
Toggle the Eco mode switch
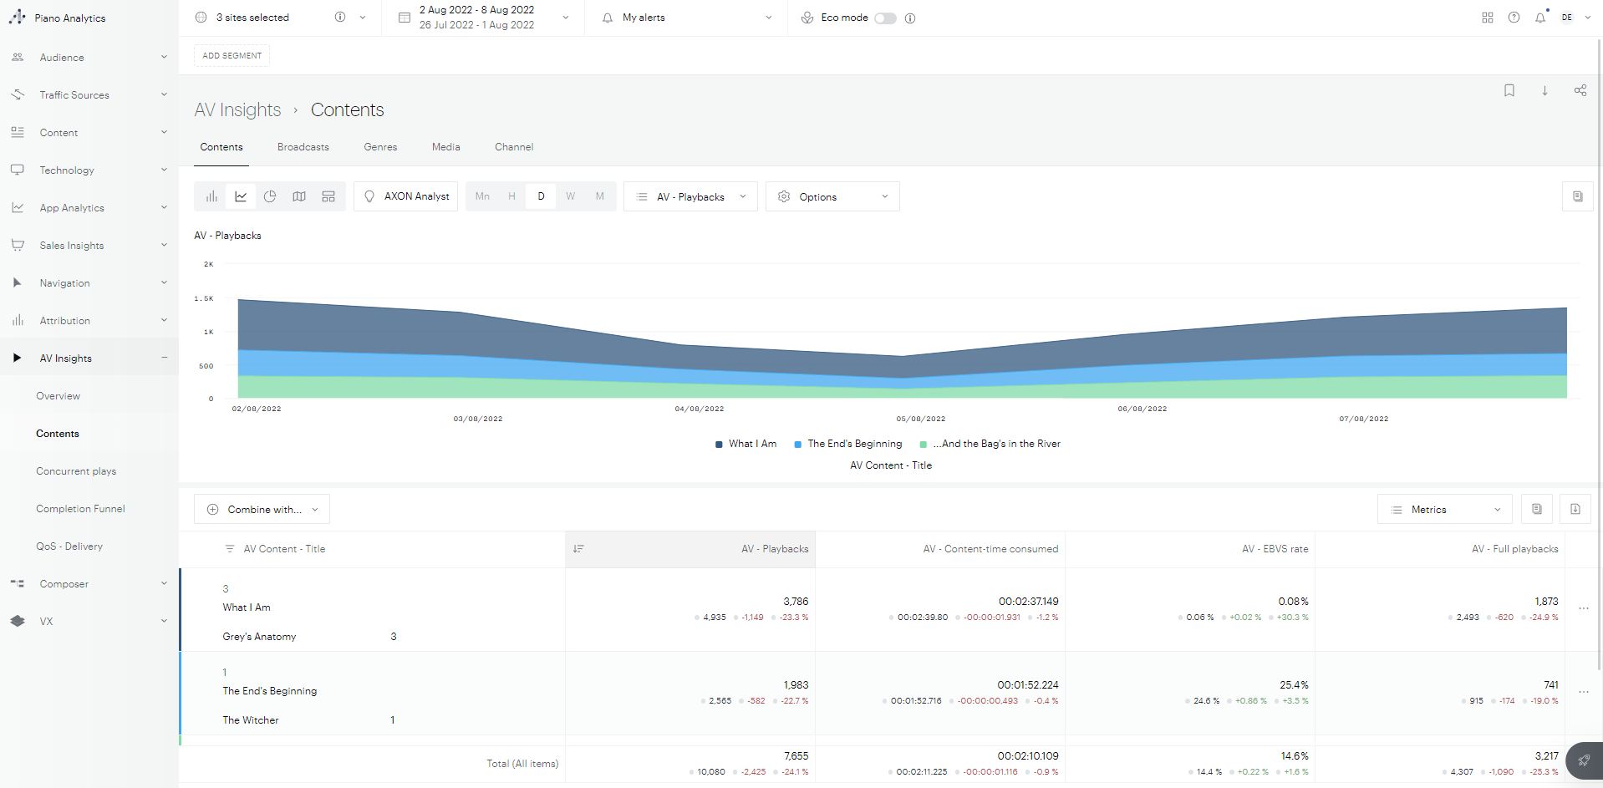(x=885, y=18)
